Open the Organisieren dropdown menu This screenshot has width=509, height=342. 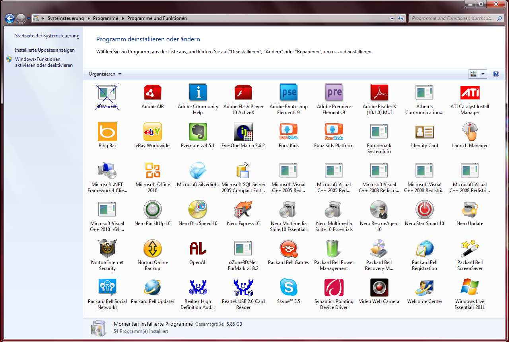(105, 74)
